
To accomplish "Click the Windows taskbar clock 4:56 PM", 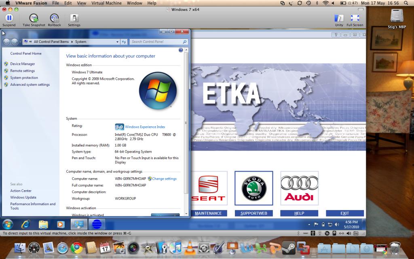I will pos(351,224).
